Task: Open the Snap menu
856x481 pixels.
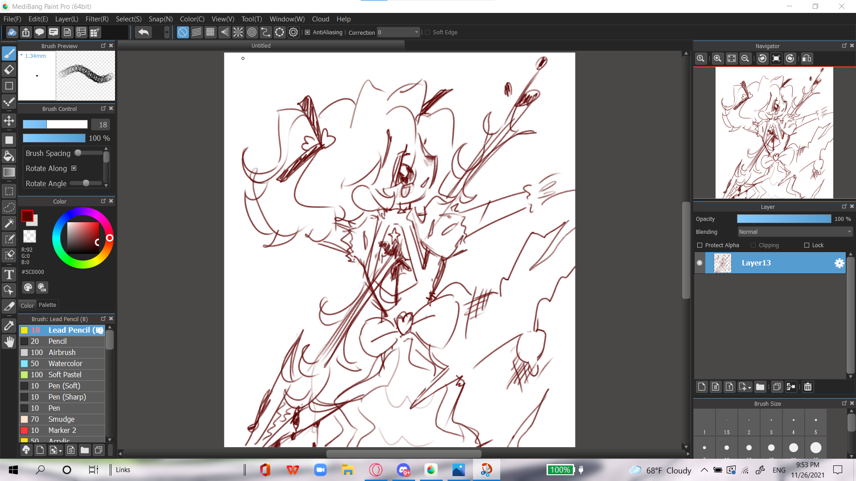Action: [x=160, y=19]
